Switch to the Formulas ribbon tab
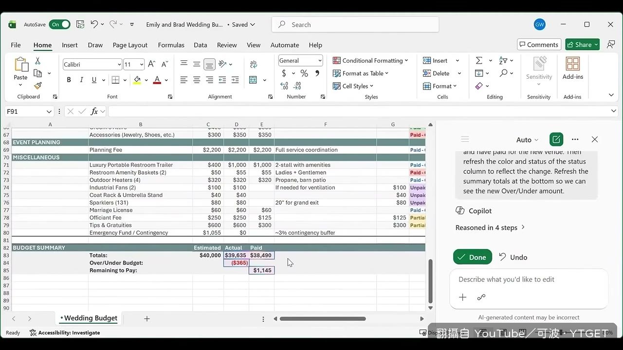Viewport: 623px width, 350px height. [x=171, y=45]
